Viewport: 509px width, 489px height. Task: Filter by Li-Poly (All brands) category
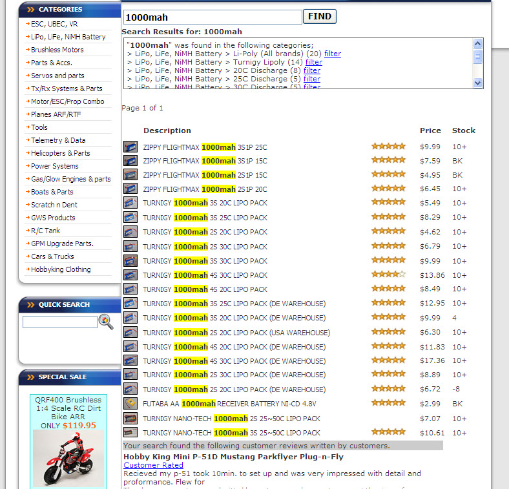pos(333,54)
